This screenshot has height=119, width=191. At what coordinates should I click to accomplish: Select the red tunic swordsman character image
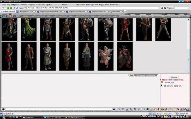point(9,56)
